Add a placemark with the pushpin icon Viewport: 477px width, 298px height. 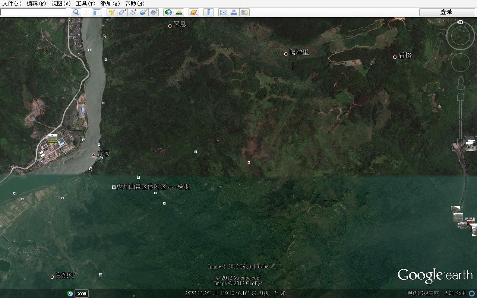(x=111, y=12)
